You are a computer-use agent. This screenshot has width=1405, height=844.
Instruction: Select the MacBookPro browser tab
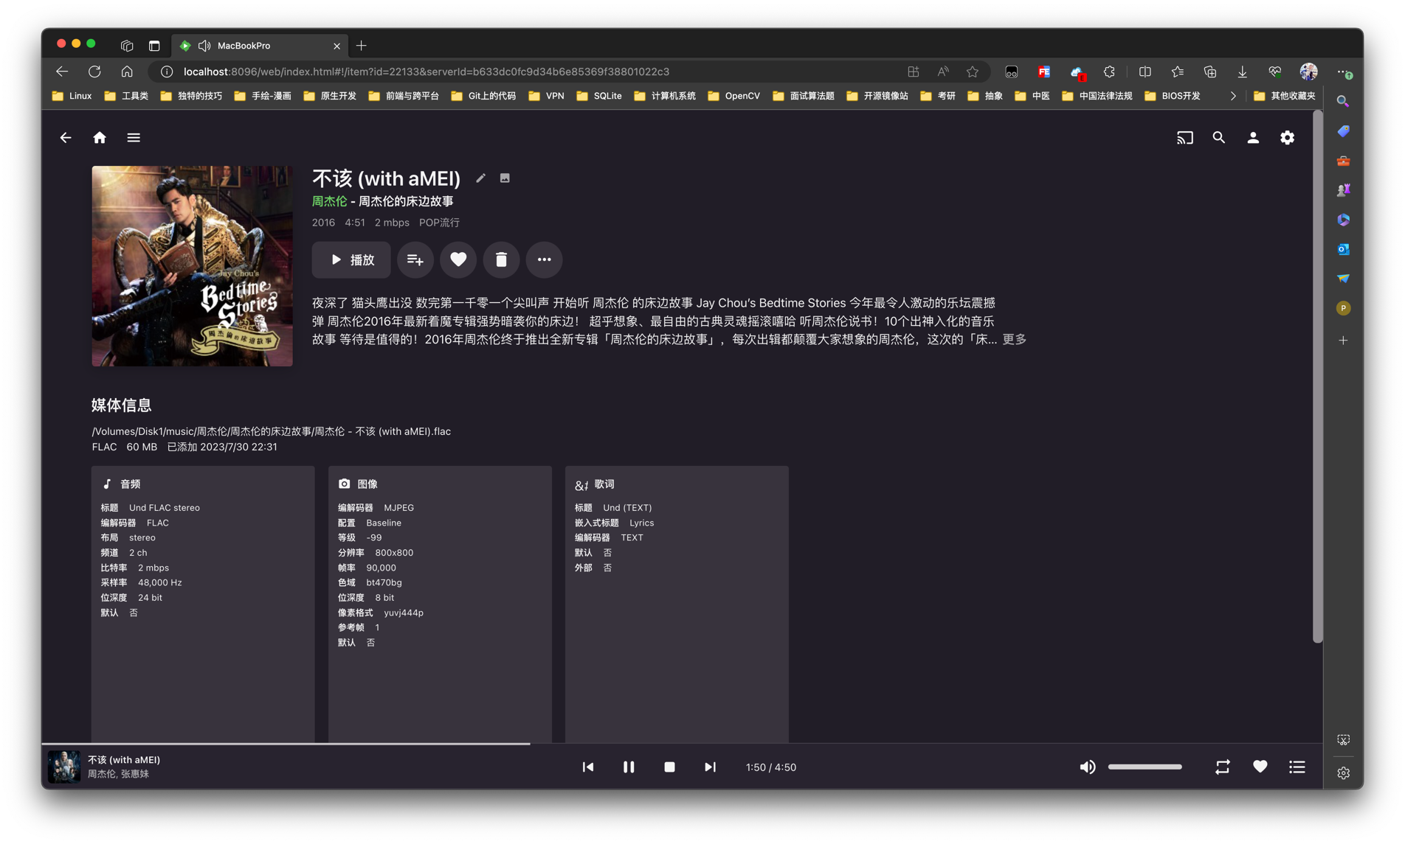tap(260, 46)
